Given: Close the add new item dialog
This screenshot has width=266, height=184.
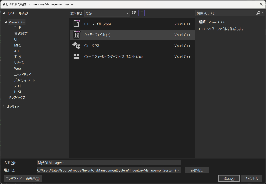Looking at the screenshot, I should tap(261, 4).
